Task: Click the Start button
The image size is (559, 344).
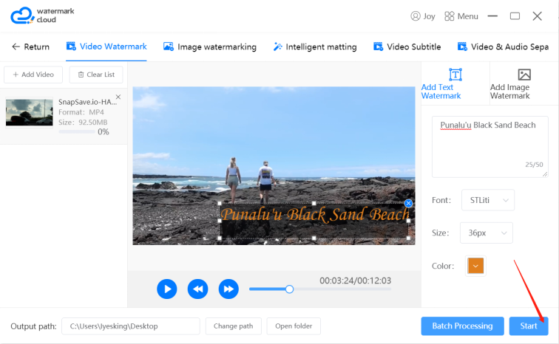Action: coord(529,326)
